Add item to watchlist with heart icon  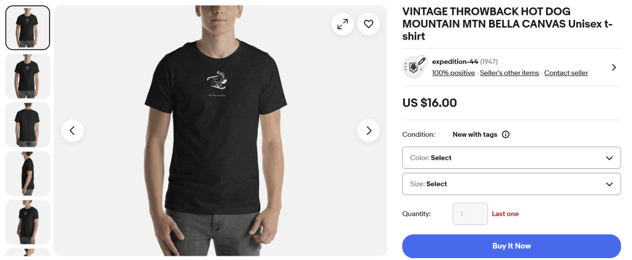click(369, 24)
